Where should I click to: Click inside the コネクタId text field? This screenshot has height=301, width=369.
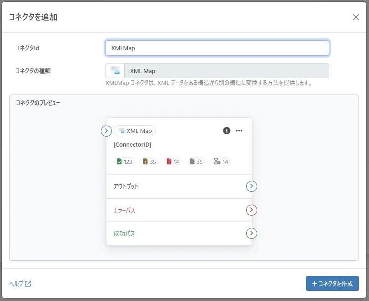pos(217,48)
